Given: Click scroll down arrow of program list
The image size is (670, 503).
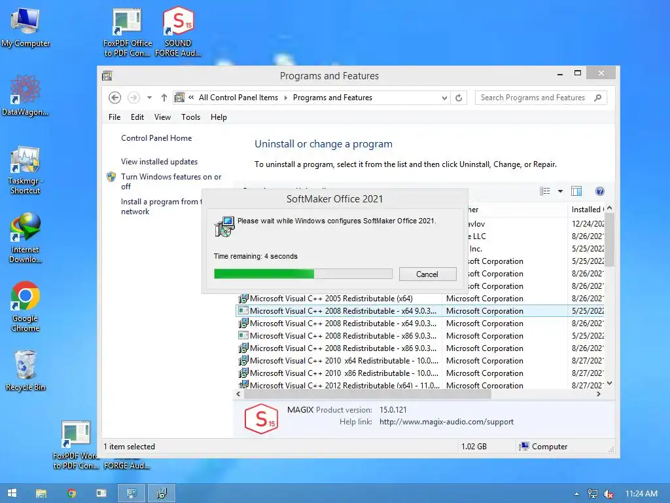Looking at the screenshot, I should point(609,383).
